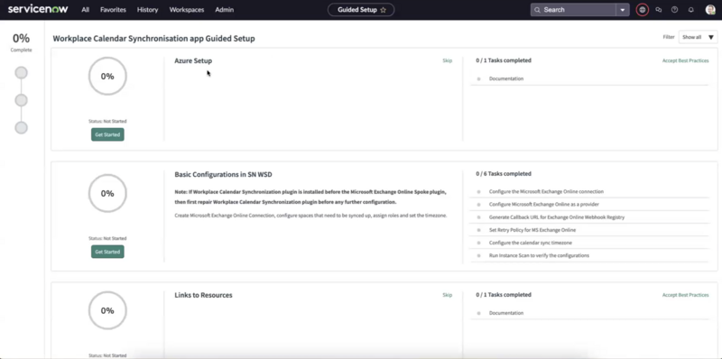722x359 pixels.
Task: Click Basic Configurations 0% progress circle
Action: 107,193
